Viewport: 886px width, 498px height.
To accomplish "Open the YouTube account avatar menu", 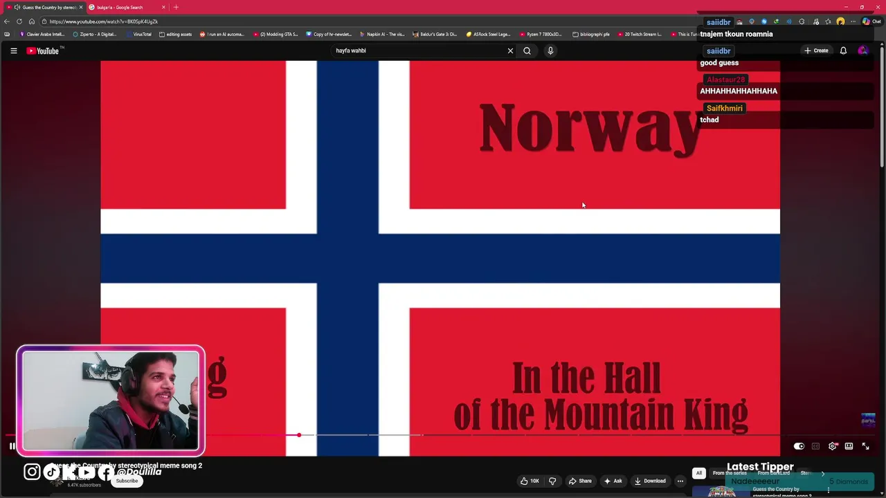I will 862,50.
